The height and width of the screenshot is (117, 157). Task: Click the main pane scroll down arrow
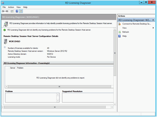click(x=115, y=104)
